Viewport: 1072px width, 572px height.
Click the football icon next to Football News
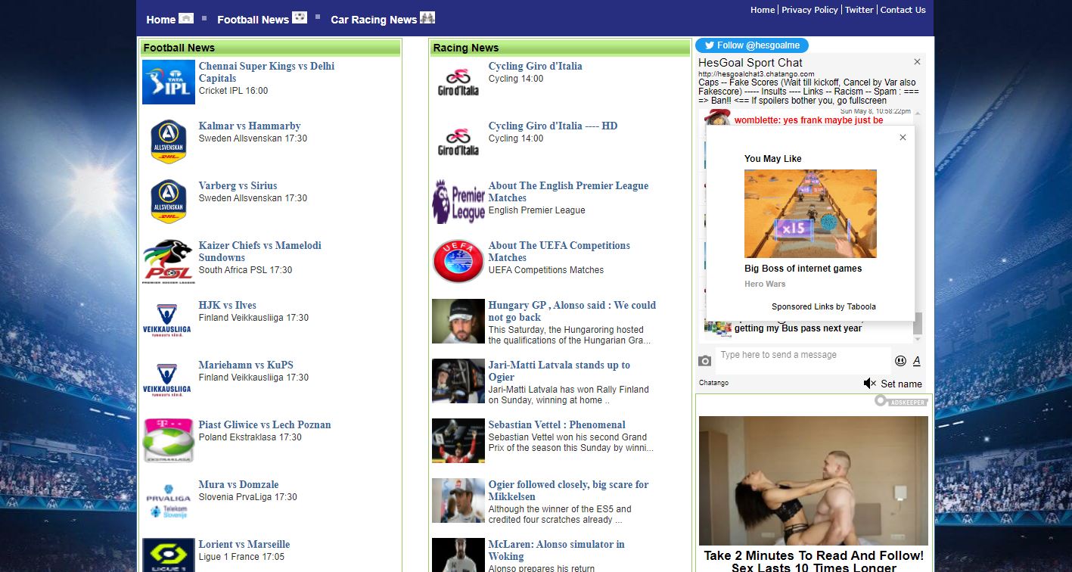point(300,17)
